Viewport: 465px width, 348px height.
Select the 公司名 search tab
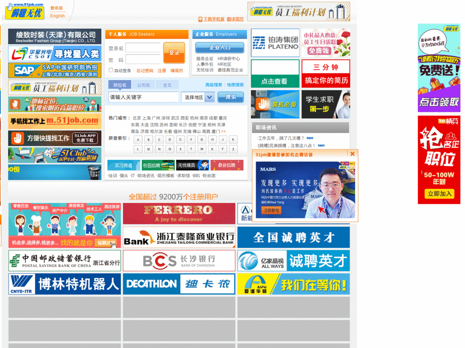click(143, 85)
